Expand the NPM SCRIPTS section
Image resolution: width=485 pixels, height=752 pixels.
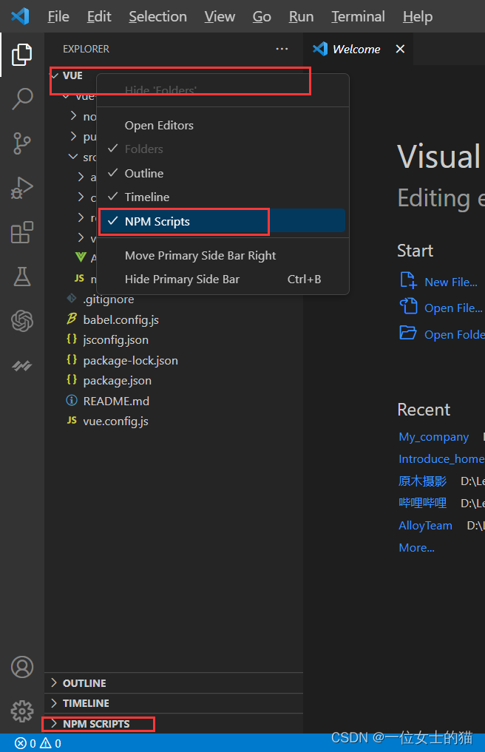pyautogui.click(x=174, y=723)
